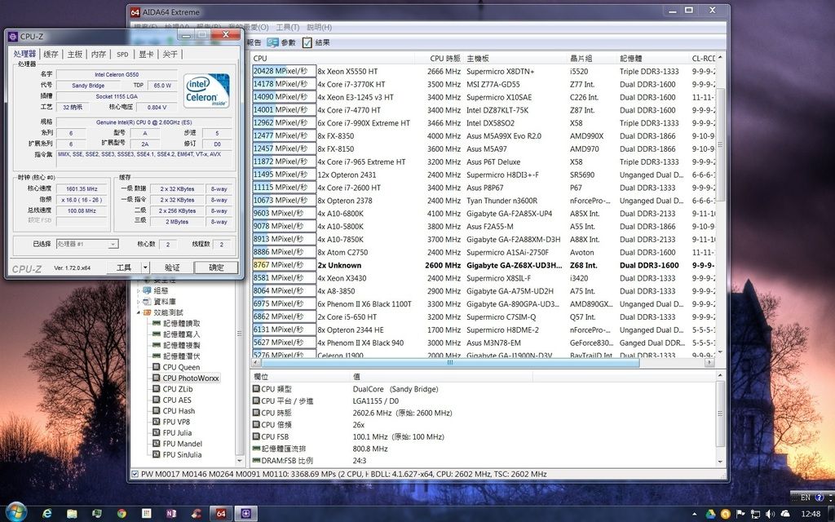835x522 pixels.
Task: Click the 验证 button in CPU-Z
Action: click(x=171, y=268)
